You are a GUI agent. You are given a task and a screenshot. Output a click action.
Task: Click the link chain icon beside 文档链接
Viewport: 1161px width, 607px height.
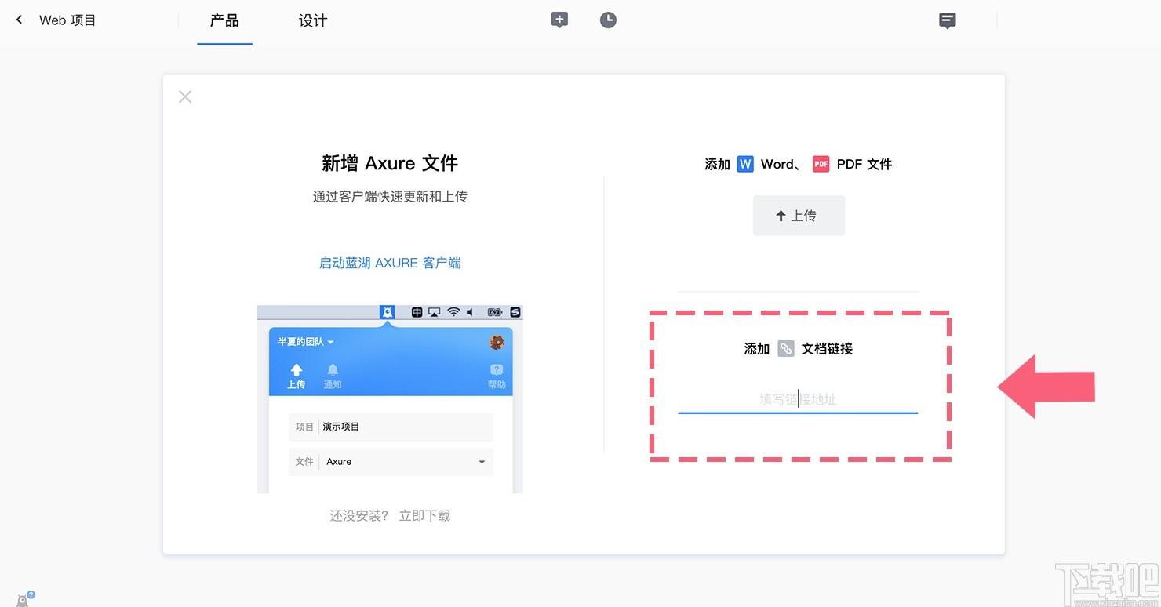point(786,349)
